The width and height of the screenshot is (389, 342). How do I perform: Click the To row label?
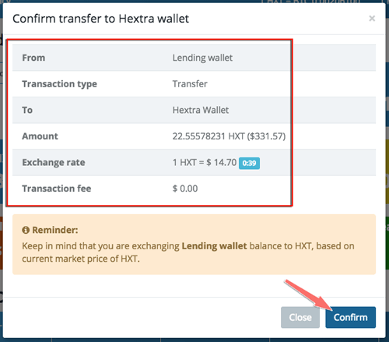click(x=27, y=110)
